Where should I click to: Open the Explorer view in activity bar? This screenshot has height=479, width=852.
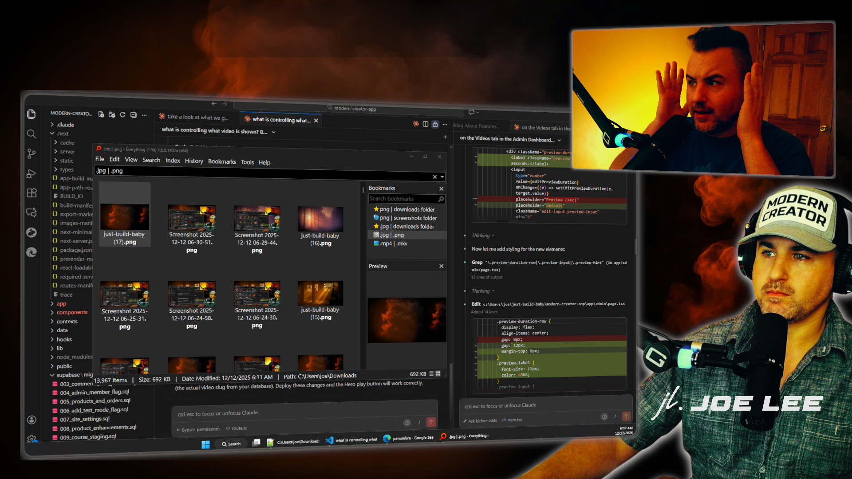[x=32, y=114]
